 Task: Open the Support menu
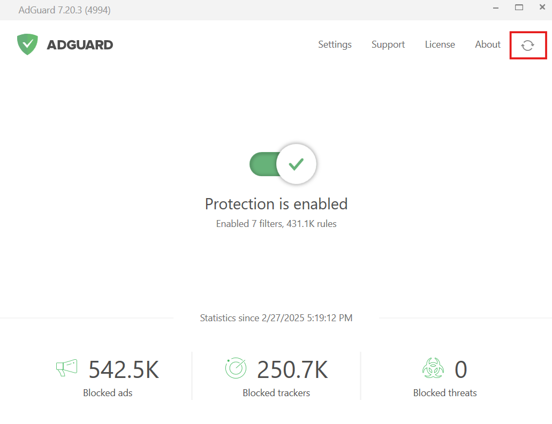pos(388,44)
